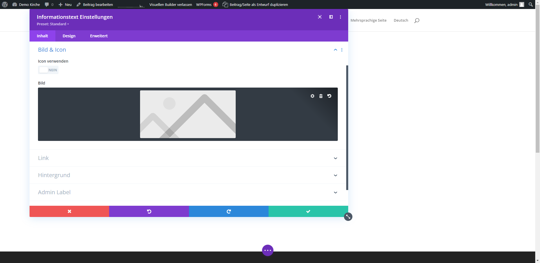Viewport: 540px width, 263px height.
Task: Expand the Hintergrund section
Action: [335, 175]
